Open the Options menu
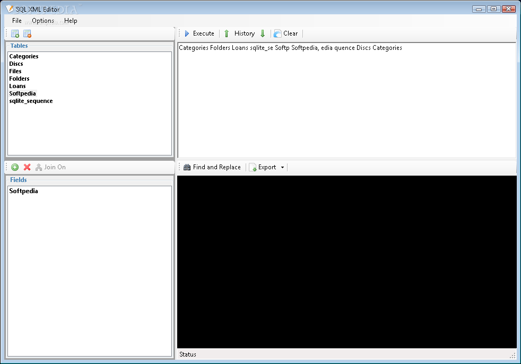The width and height of the screenshot is (521, 364). [43, 21]
